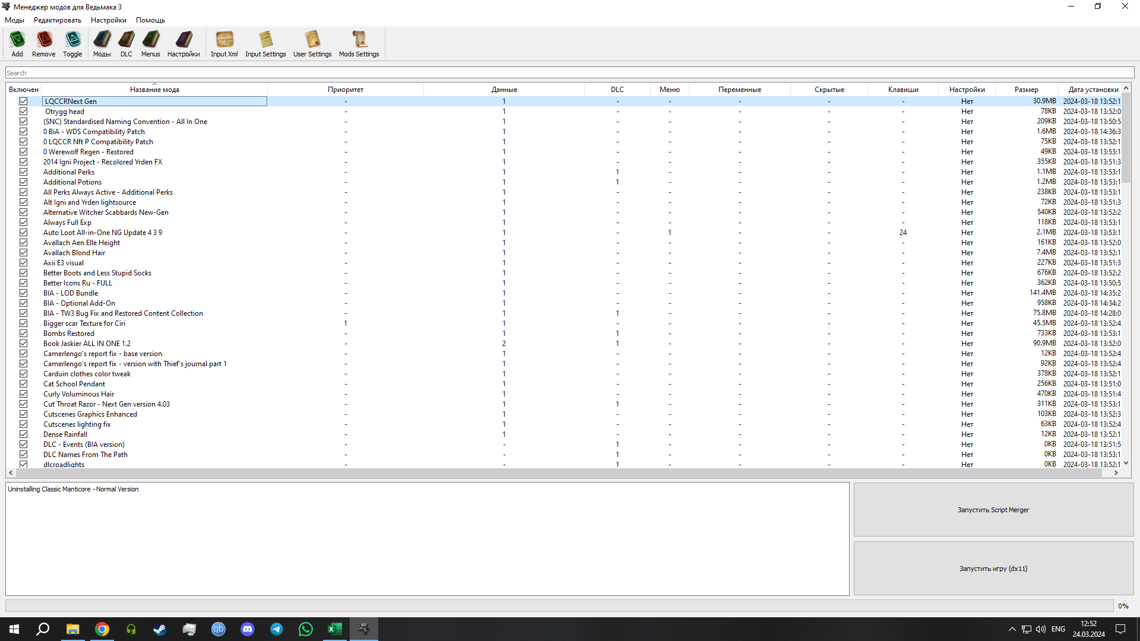Viewport: 1140px width, 641px height.
Task: Sort by Приоритет column header
Action: pos(346,90)
